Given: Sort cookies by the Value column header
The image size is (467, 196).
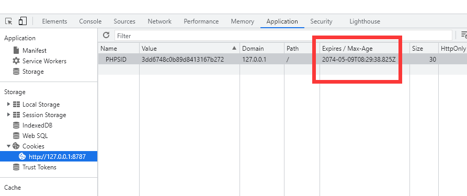Looking at the screenshot, I should click(x=189, y=49).
